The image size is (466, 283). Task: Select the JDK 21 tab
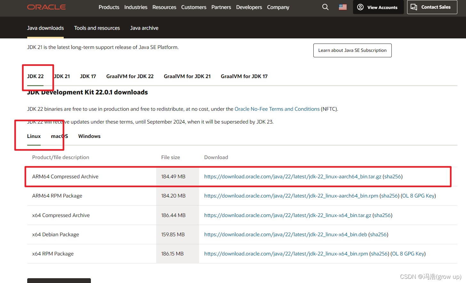pyautogui.click(x=62, y=76)
